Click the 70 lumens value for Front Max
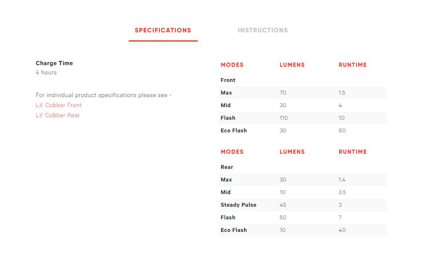This screenshot has width=435, height=268. coord(283,93)
